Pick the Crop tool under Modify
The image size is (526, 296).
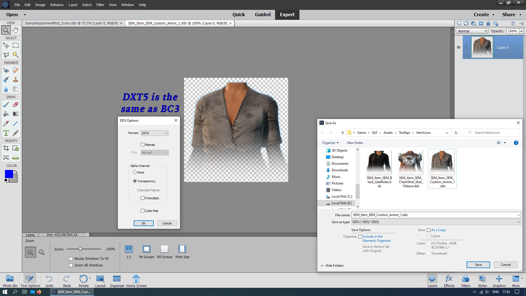(x=6, y=148)
